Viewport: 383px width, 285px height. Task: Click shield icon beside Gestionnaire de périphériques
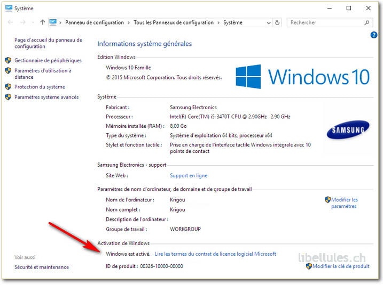coord(8,60)
